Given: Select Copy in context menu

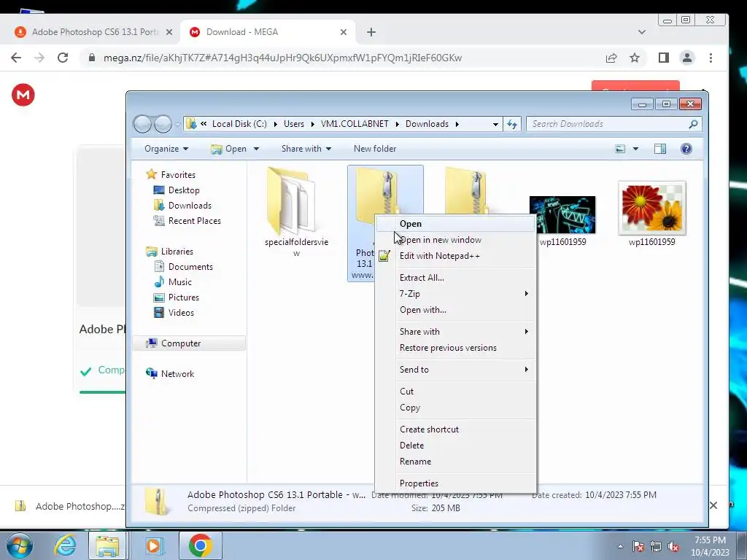Looking at the screenshot, I should pos(455,408).
